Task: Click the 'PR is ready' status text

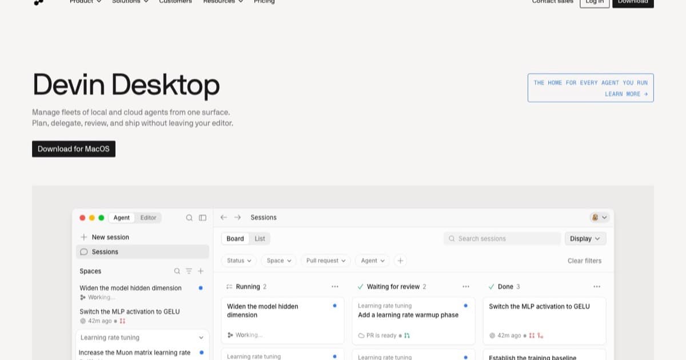Action: pos(381,335)
